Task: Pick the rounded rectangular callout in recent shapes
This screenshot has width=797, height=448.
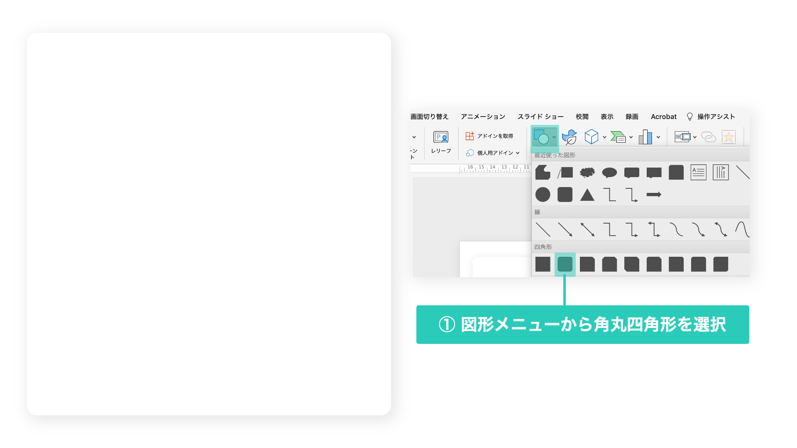Action: coord(632,173)
